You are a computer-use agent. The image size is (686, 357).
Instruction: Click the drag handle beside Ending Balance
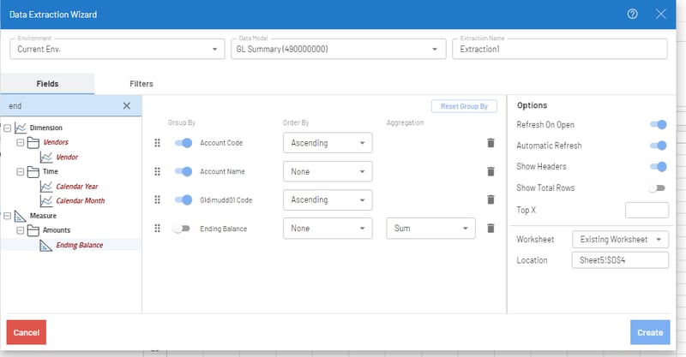point(157,229)
